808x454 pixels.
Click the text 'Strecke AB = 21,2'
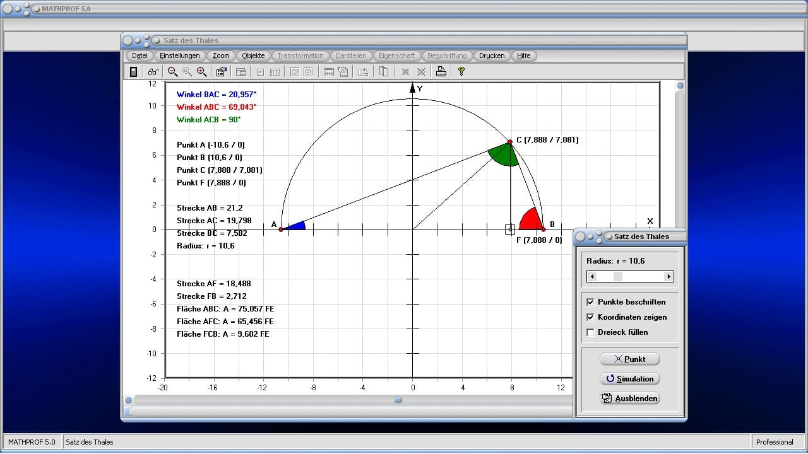(x=210, y=208)
